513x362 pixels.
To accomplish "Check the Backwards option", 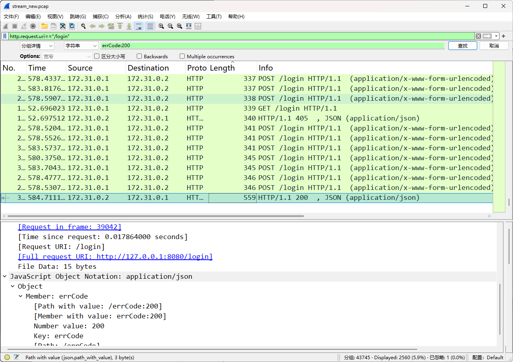I will coord(139,56).
